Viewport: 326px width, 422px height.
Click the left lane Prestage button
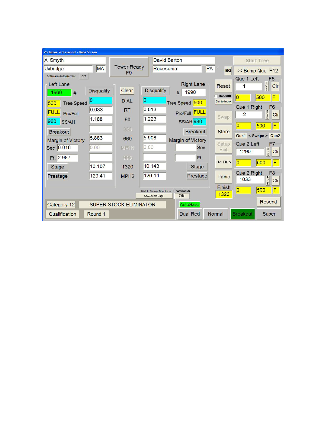coord(57,176)
